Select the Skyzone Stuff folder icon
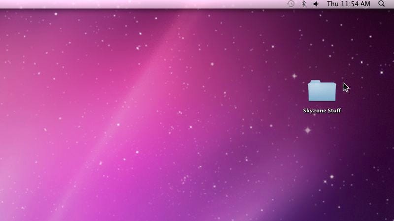This screenshot has width=394, height=221. click(x=322, y=90)
